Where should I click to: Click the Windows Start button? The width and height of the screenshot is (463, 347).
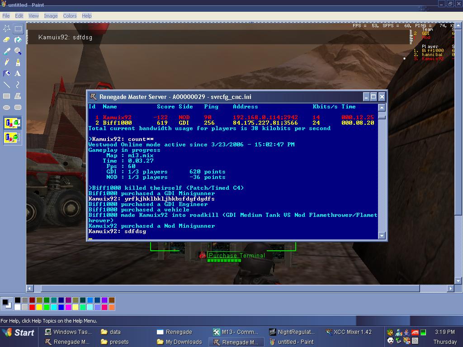pyautogui.click(x=19, y=333)
